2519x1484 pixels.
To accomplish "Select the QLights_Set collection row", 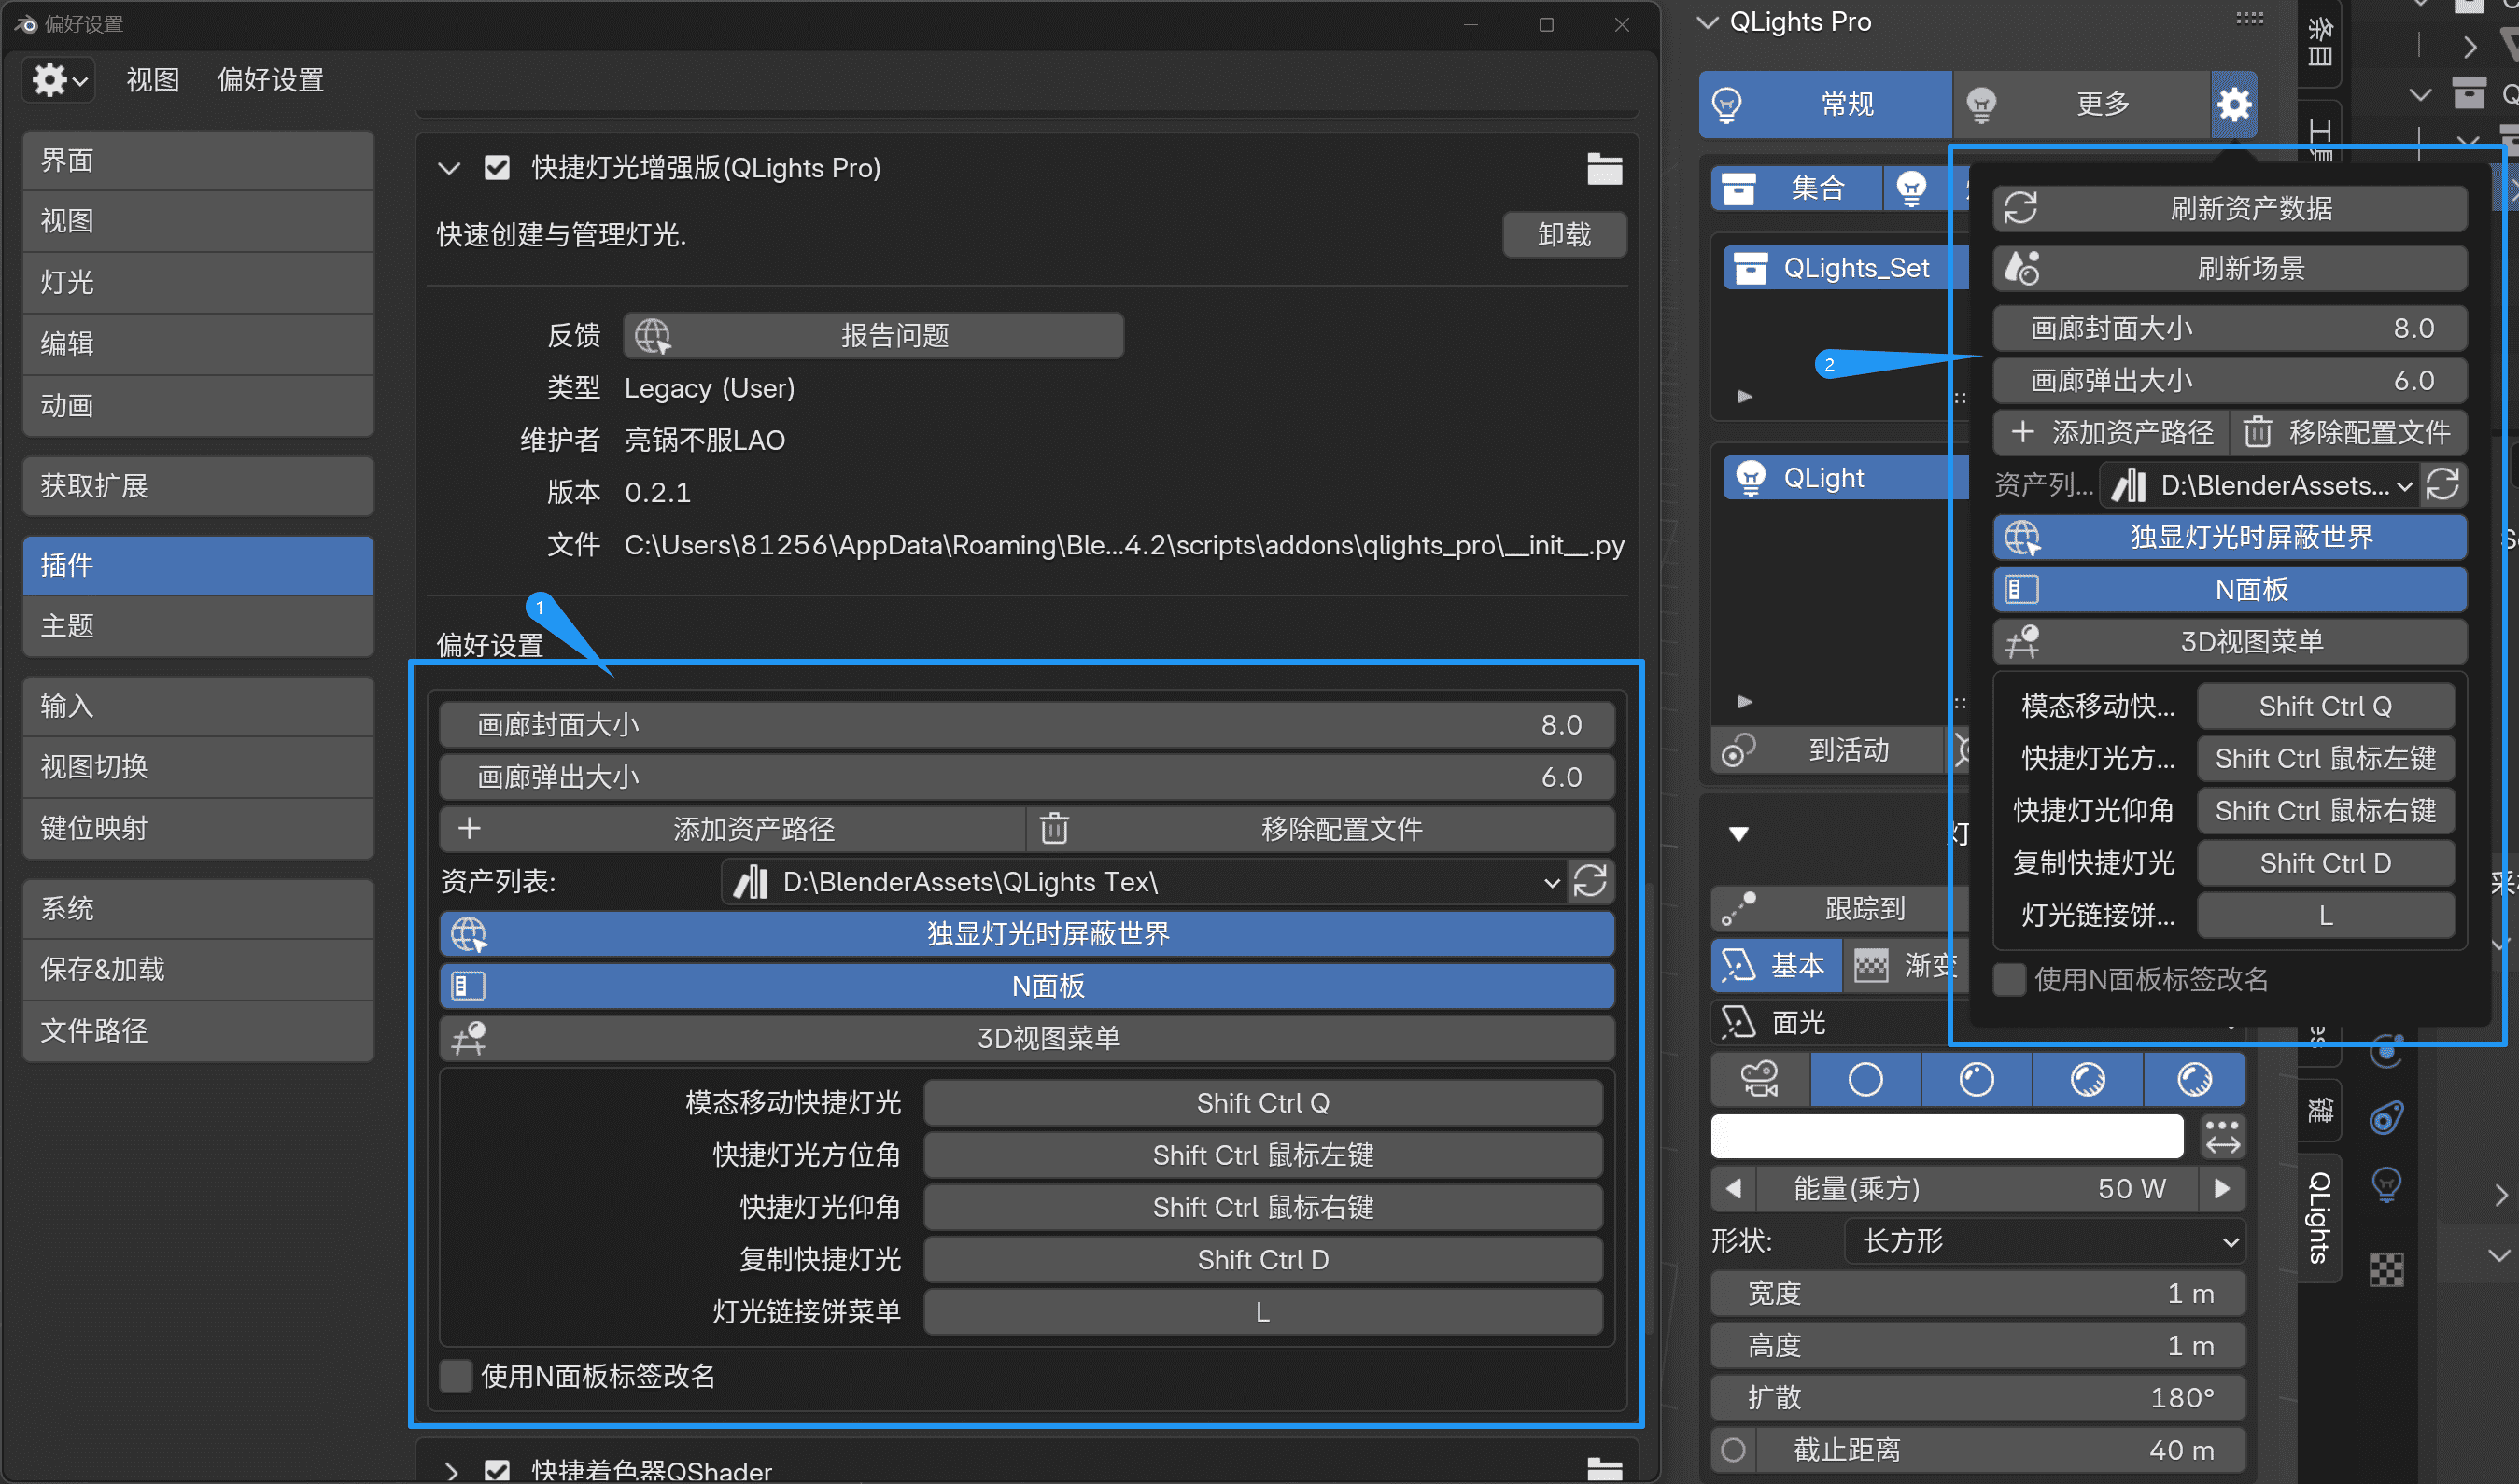I will click(1846, 268).
